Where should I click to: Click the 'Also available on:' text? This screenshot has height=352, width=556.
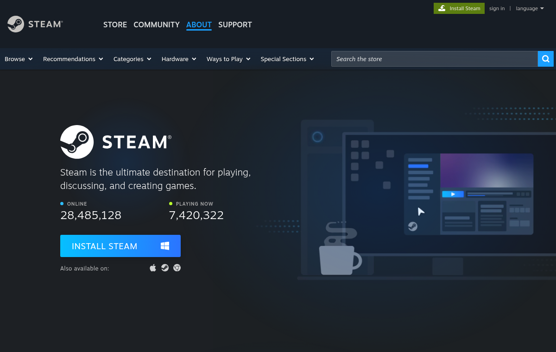(x=85, y=268)
